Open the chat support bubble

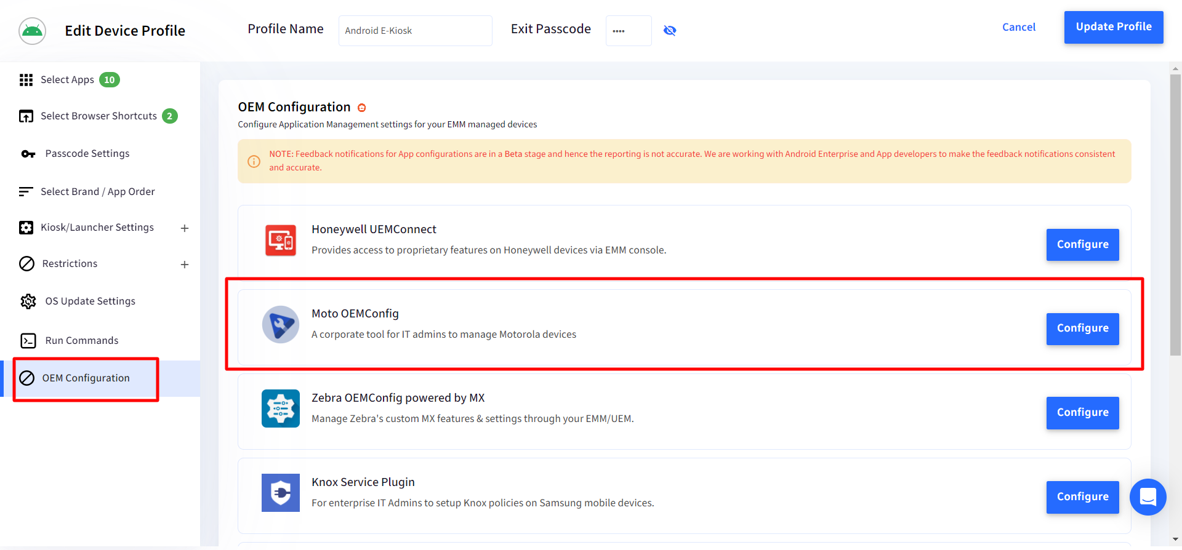point(1148,497)
